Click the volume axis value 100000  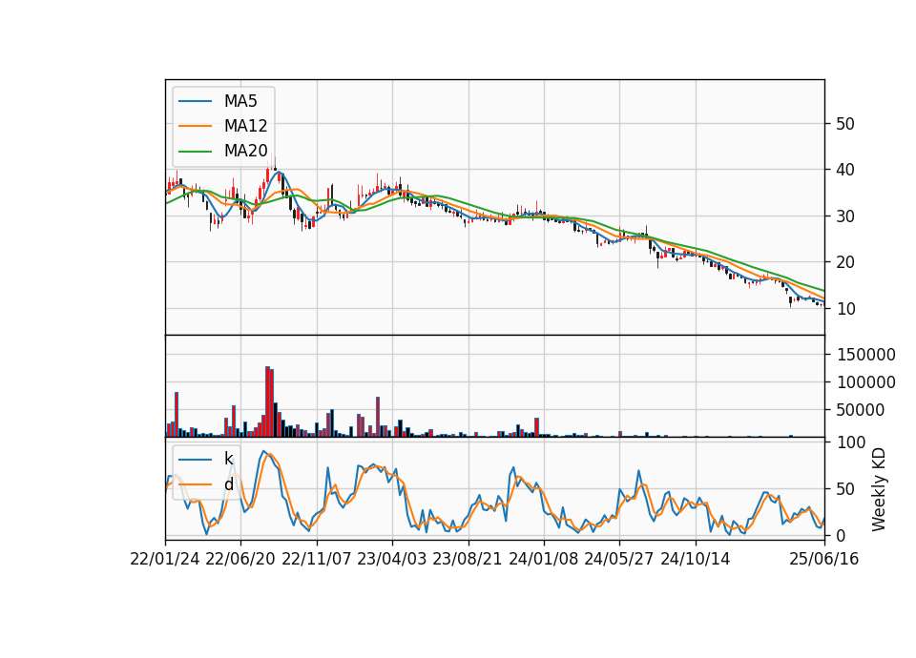pyautogui.click(x=866, y=382)
